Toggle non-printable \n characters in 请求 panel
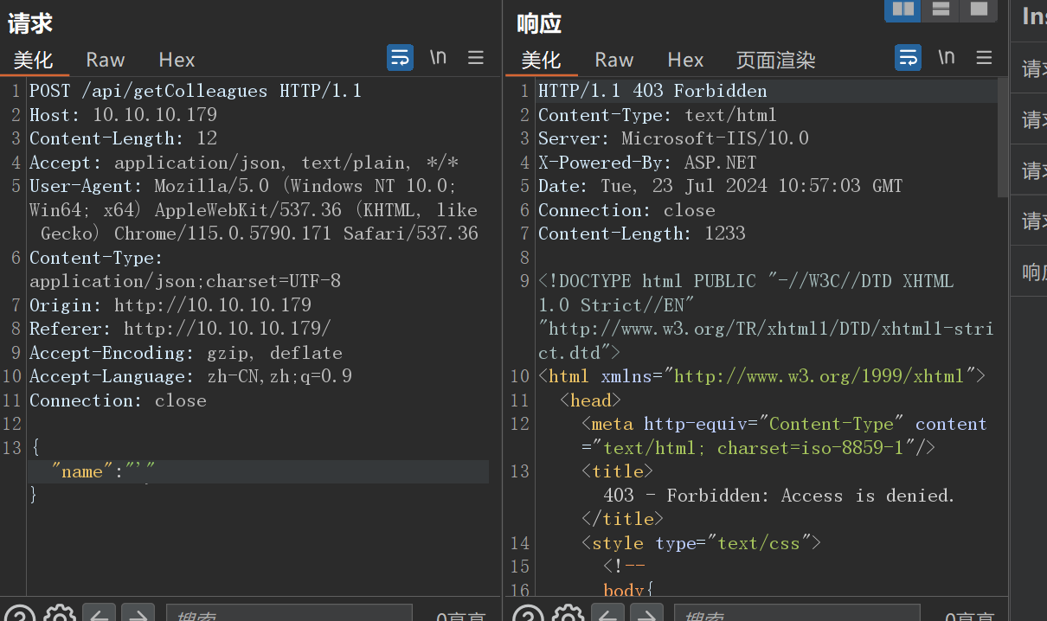Screen dimensions: 1047x621 [439, 58]
